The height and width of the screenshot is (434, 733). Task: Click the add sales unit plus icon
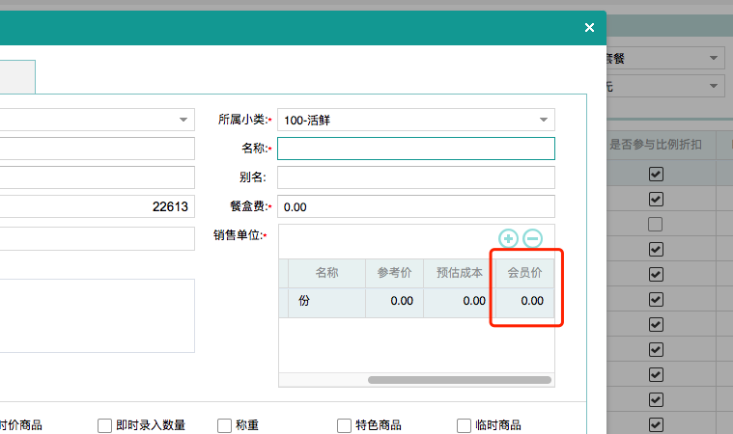click(x=508, y=239)
